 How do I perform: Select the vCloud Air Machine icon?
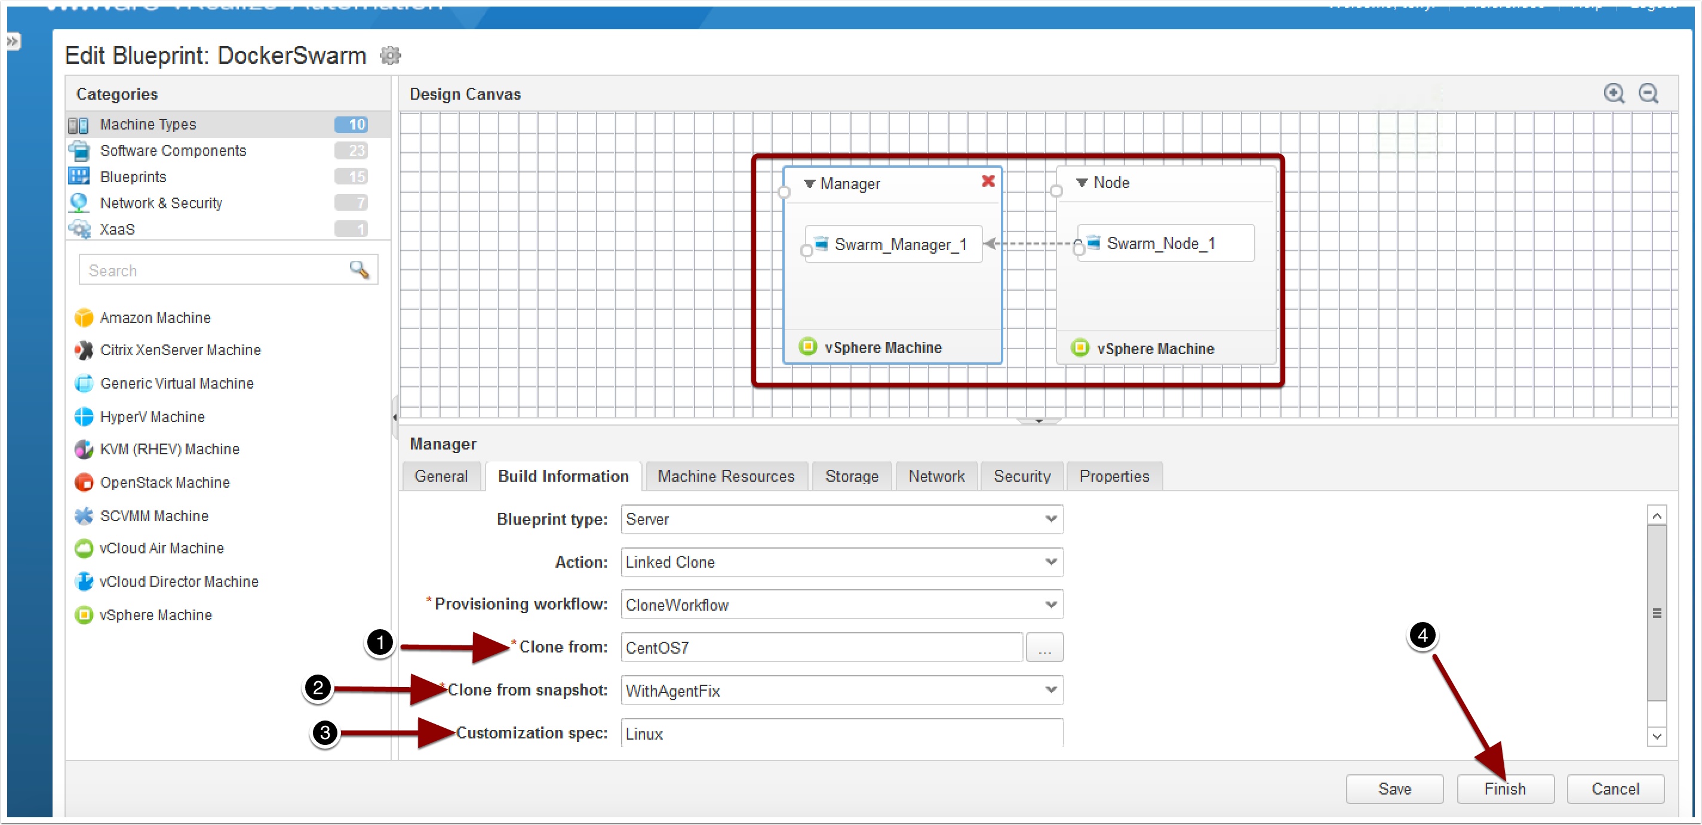click(84, 548)
